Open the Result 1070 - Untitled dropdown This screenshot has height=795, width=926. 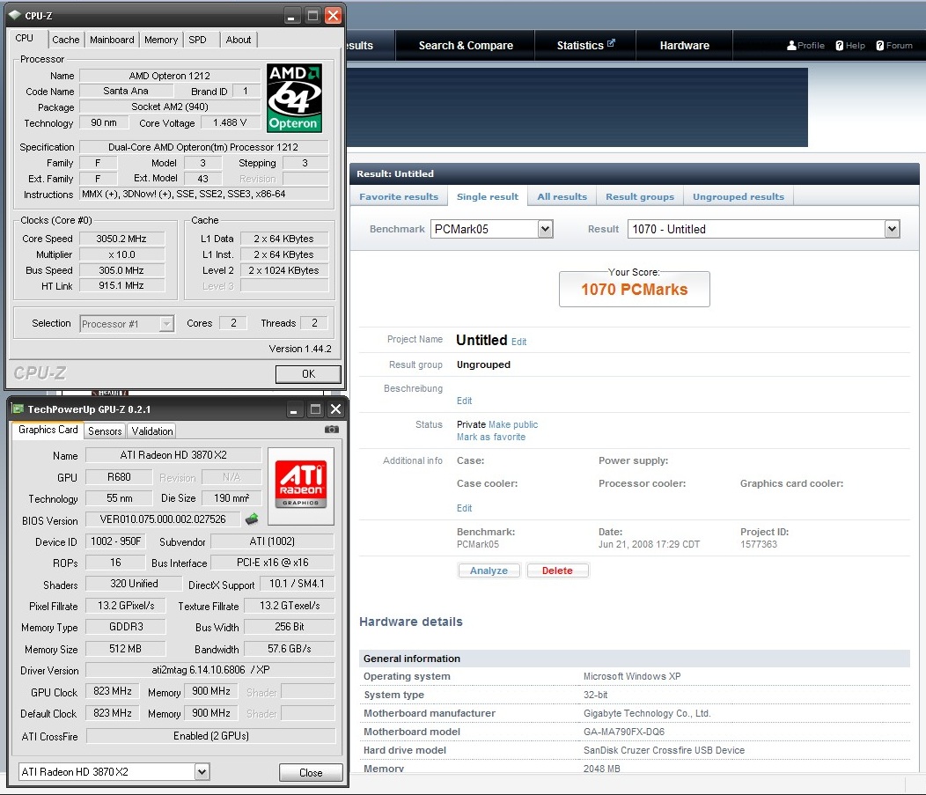892,229
